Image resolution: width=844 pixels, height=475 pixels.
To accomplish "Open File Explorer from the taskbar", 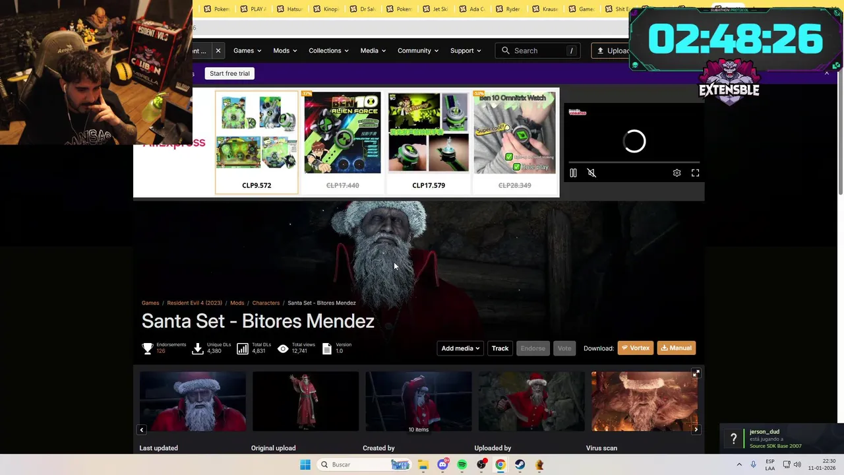I will coord(423,464).
